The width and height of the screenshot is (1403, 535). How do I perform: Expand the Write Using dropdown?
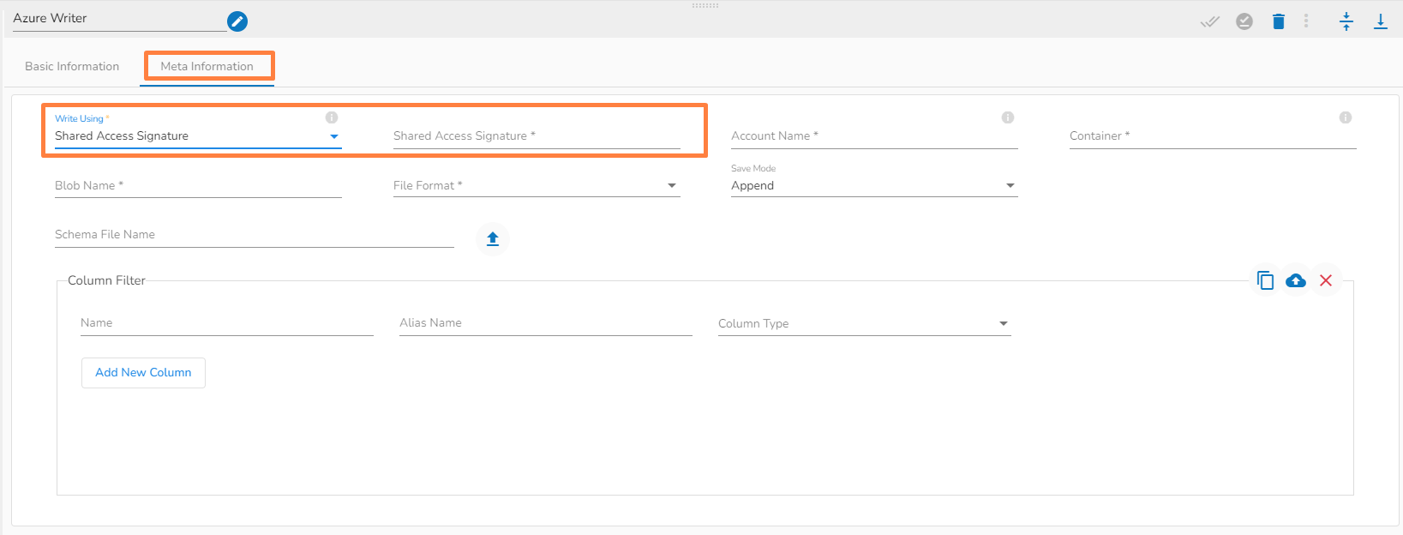coord(334,136)
